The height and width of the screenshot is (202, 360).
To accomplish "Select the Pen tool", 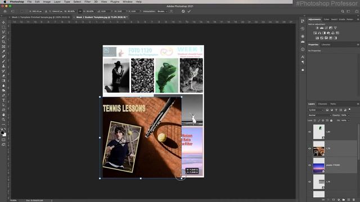I will (x=3, y=95).
